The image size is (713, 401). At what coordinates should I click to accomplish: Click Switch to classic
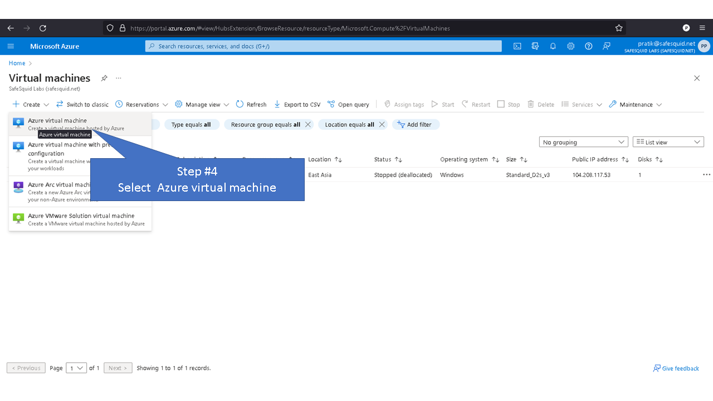82,104
